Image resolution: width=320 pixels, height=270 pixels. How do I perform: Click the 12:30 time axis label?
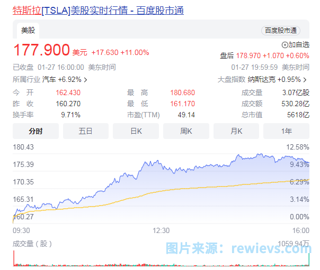pyautogui.click(x=161, y=230)
